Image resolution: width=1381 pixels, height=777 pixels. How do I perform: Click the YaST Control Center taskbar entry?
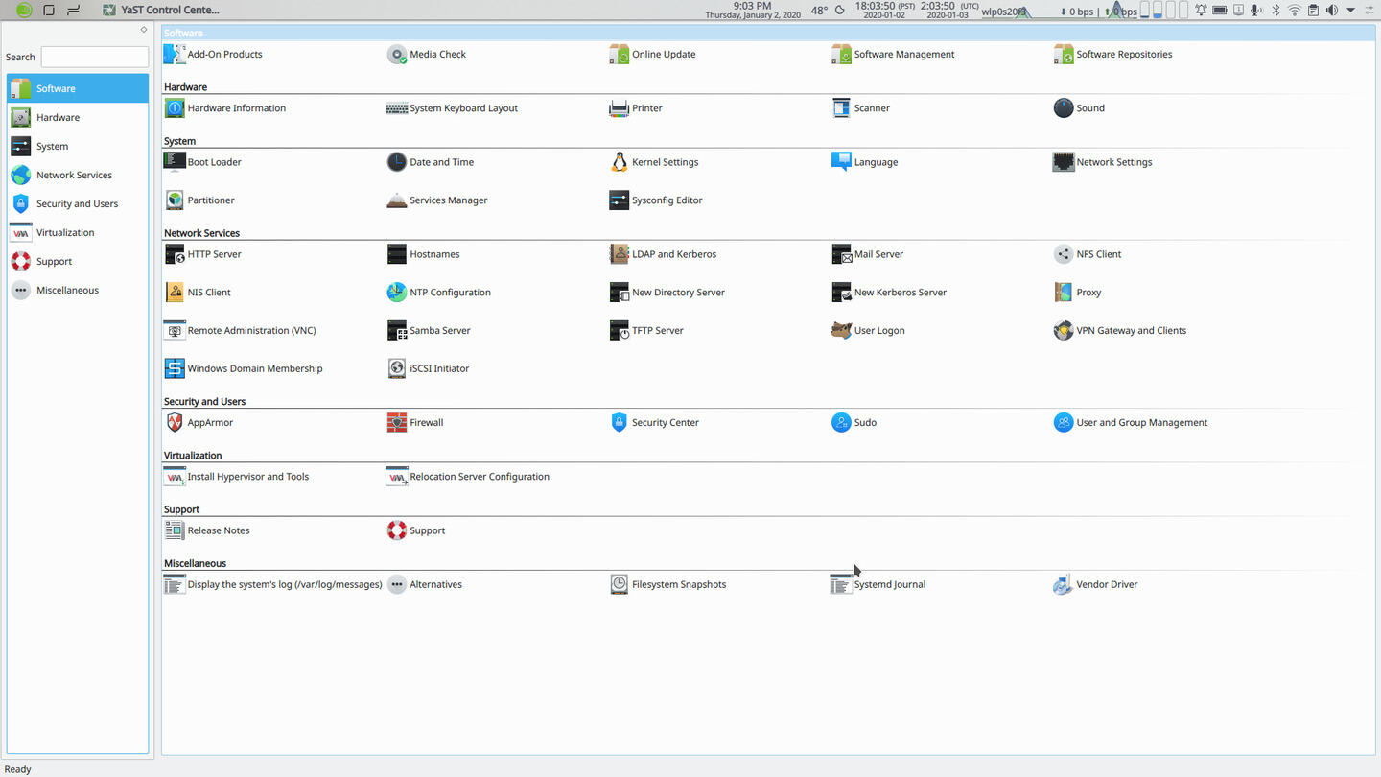[x=161, y=10]
